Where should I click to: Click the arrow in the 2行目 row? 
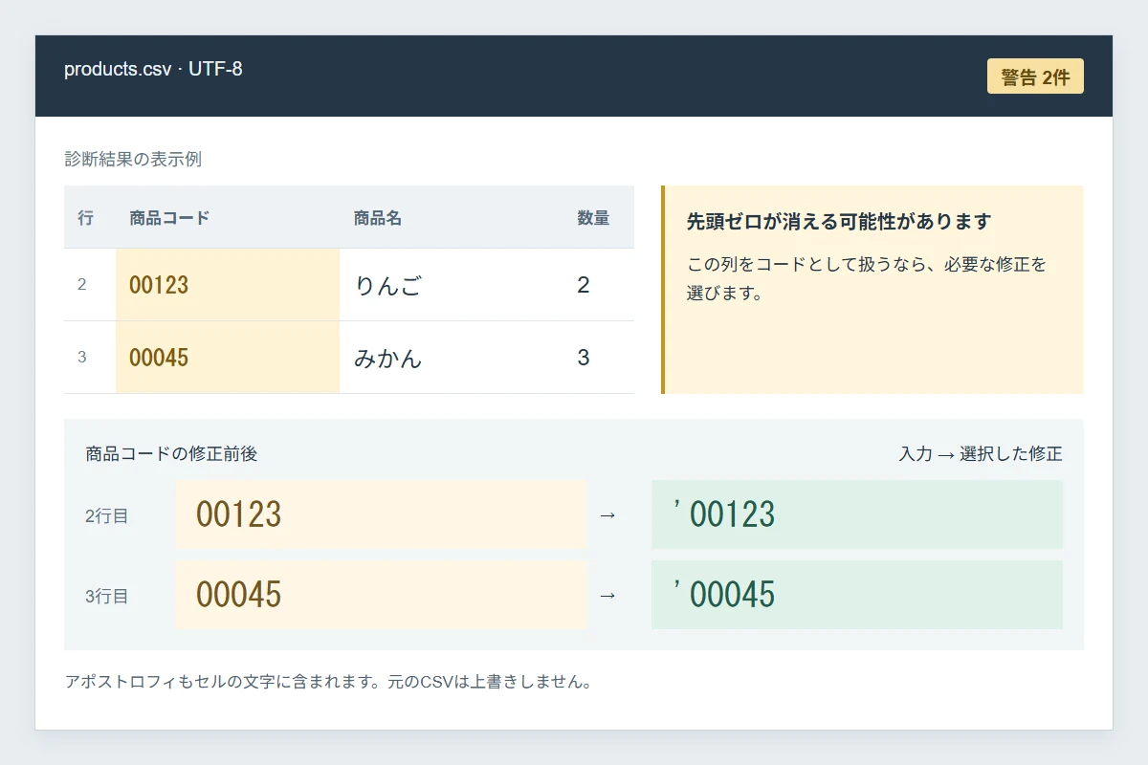pos(607,515)
